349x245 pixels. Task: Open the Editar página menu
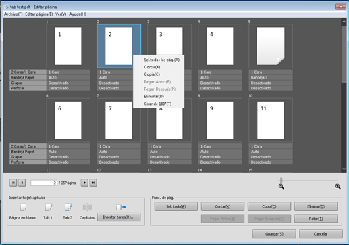pos(39,14)
